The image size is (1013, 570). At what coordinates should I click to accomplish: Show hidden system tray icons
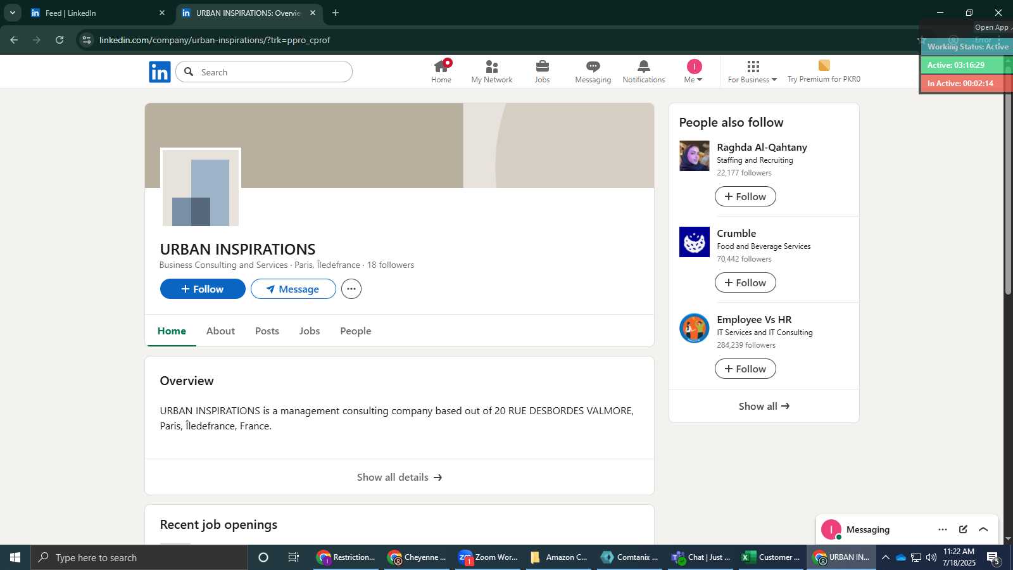tap(885, 557)
